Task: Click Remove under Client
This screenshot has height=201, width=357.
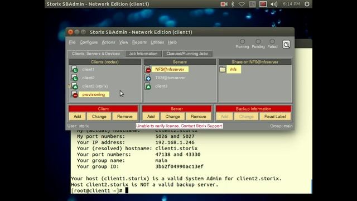Action: (125, 117)
